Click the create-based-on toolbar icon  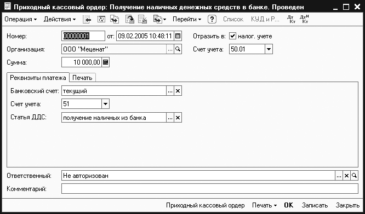157,20
